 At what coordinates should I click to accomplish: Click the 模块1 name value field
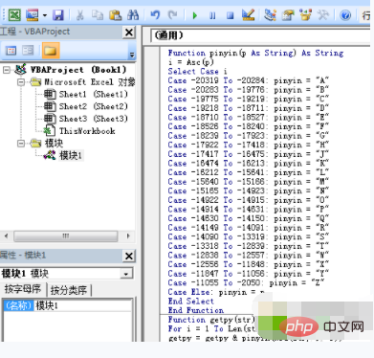[83, 305]
